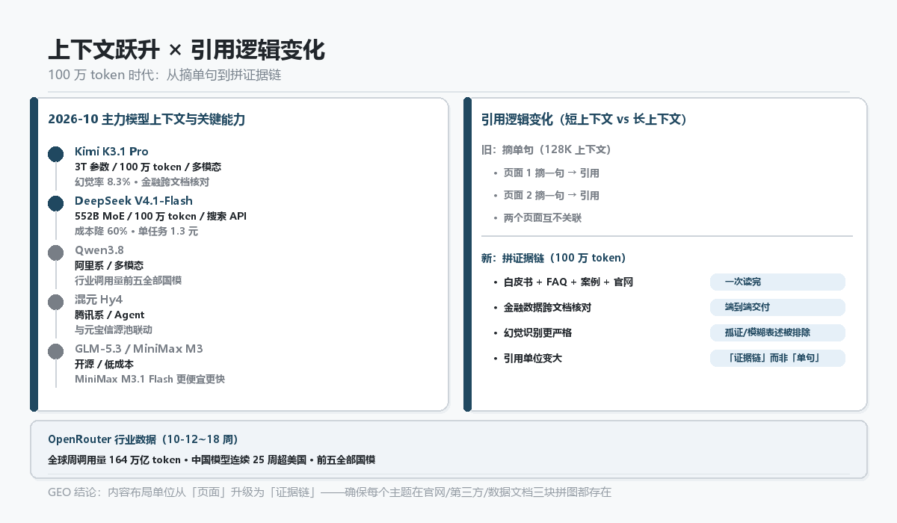Click heading OpenRouter 行业数据（10-12~18 周）

tap(143, 439)
